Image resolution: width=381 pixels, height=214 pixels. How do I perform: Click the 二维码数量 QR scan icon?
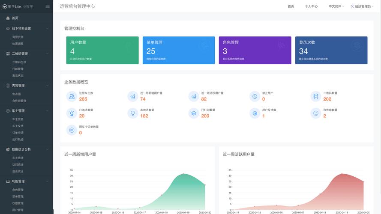click(316, 96)
